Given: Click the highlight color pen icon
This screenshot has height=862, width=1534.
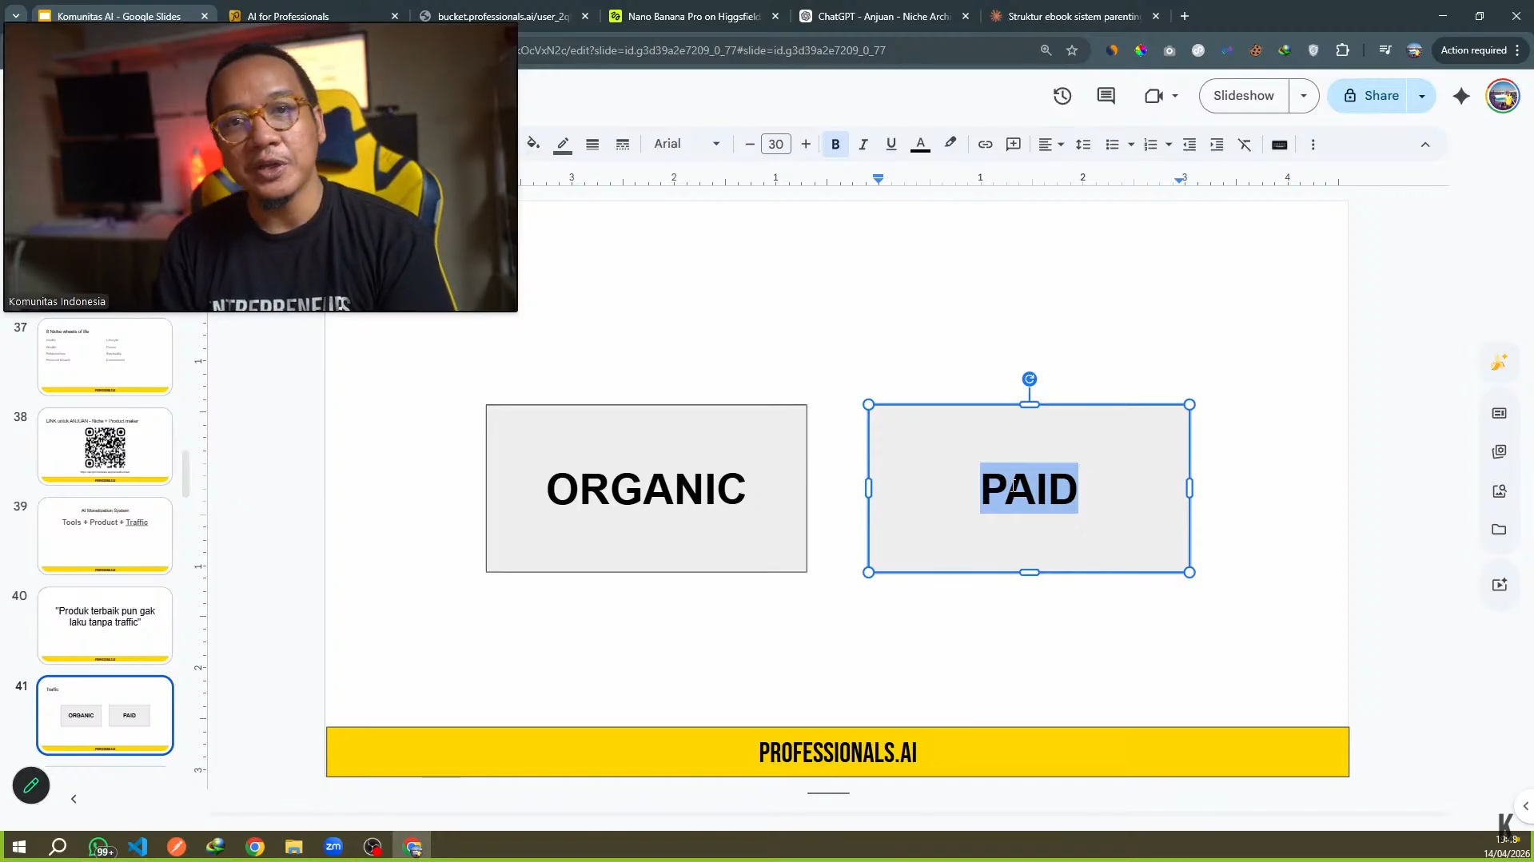Looking at the screenshot, I should (950, 144).
